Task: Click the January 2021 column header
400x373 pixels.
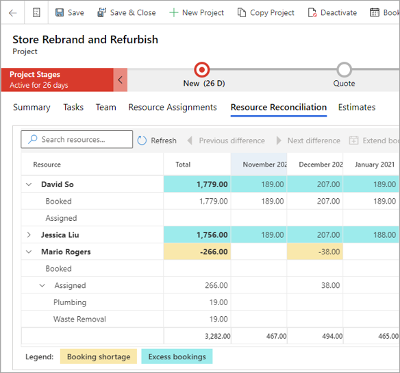Action: point(371,165)
